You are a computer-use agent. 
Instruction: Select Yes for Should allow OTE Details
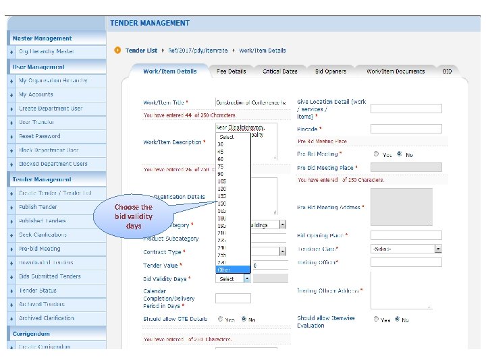click(220, 319)
